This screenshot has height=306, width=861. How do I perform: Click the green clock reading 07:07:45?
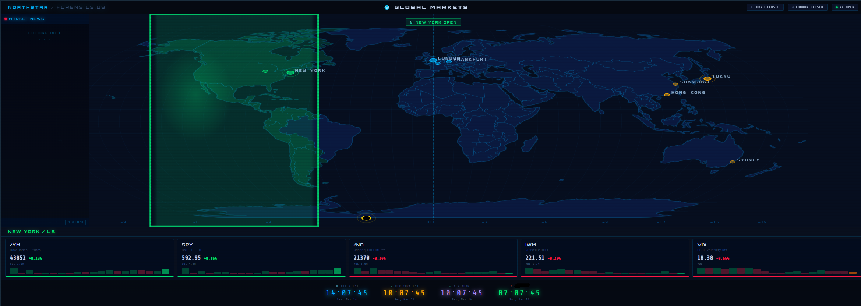519,293
